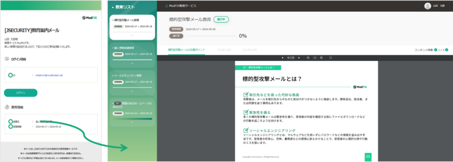
Task: Click the ログイン button in the email
Action: tap(20, 93)
